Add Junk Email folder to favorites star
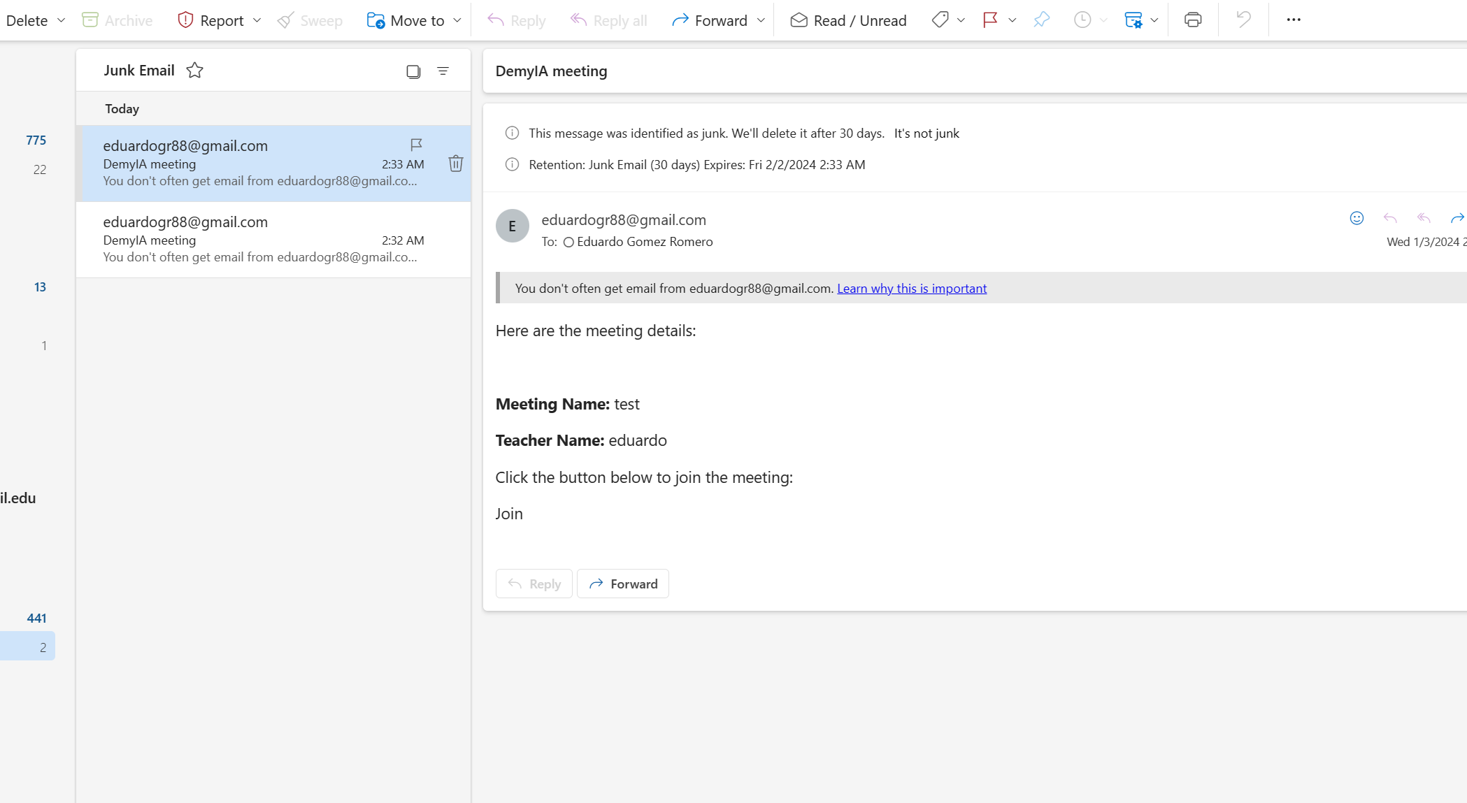 (x=194, y=71)
